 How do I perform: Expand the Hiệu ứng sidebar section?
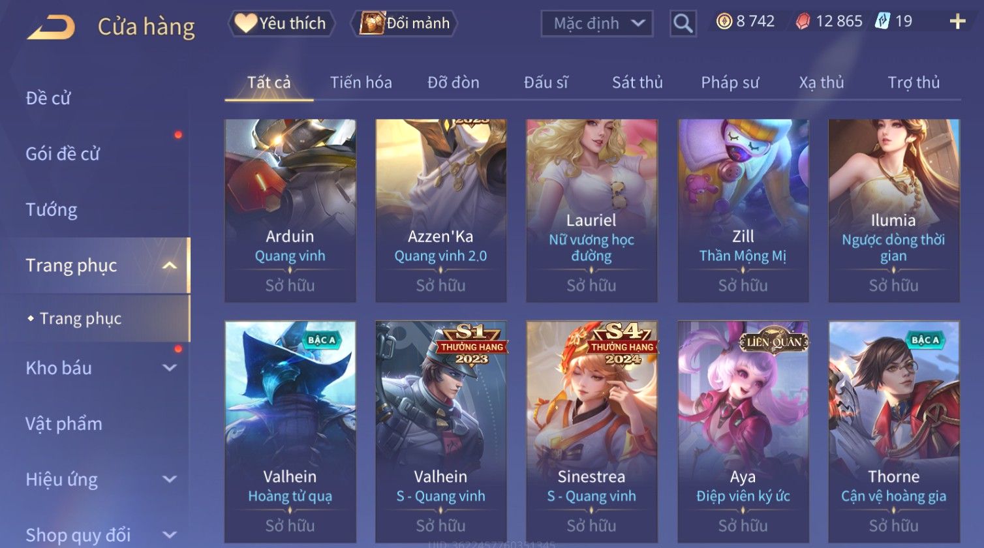[x=169, y=479]
